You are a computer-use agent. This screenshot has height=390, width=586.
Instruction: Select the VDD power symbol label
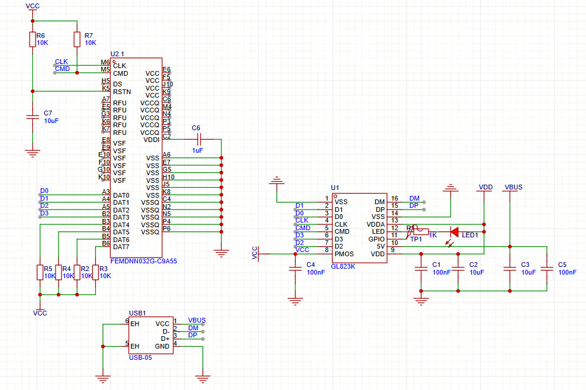(485, 187)
